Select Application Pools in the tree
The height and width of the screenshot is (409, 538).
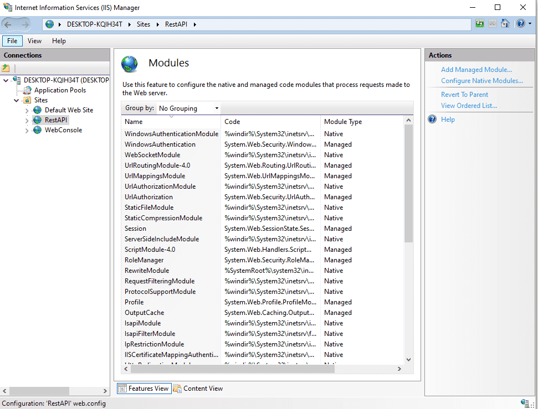(60, 90)
